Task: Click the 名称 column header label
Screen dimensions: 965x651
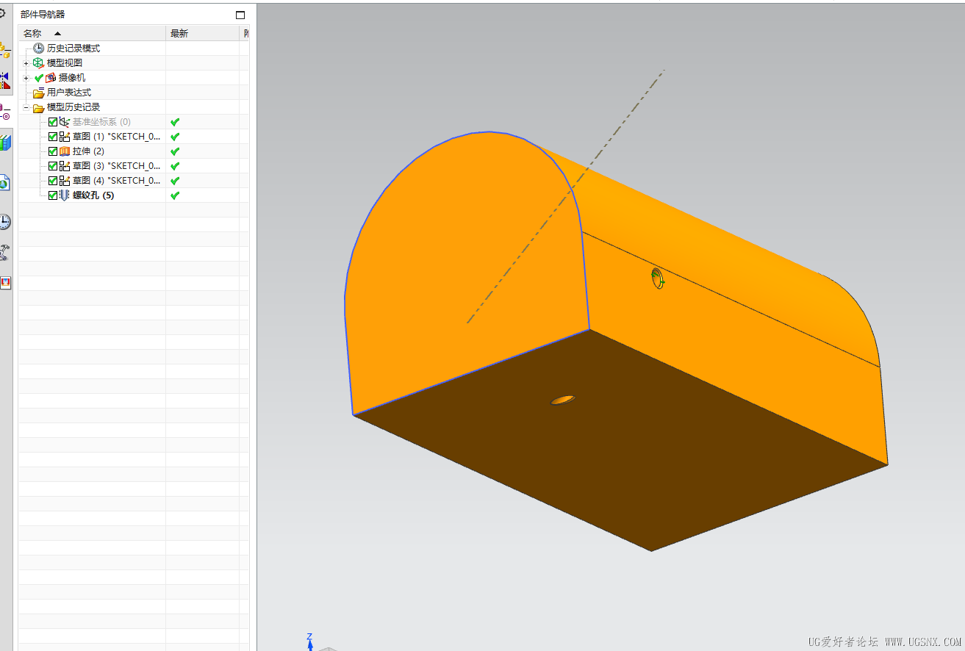Action: pos(32,33)
